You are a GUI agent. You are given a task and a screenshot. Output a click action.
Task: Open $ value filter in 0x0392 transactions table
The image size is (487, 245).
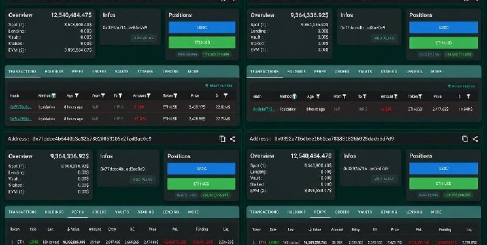226,96
